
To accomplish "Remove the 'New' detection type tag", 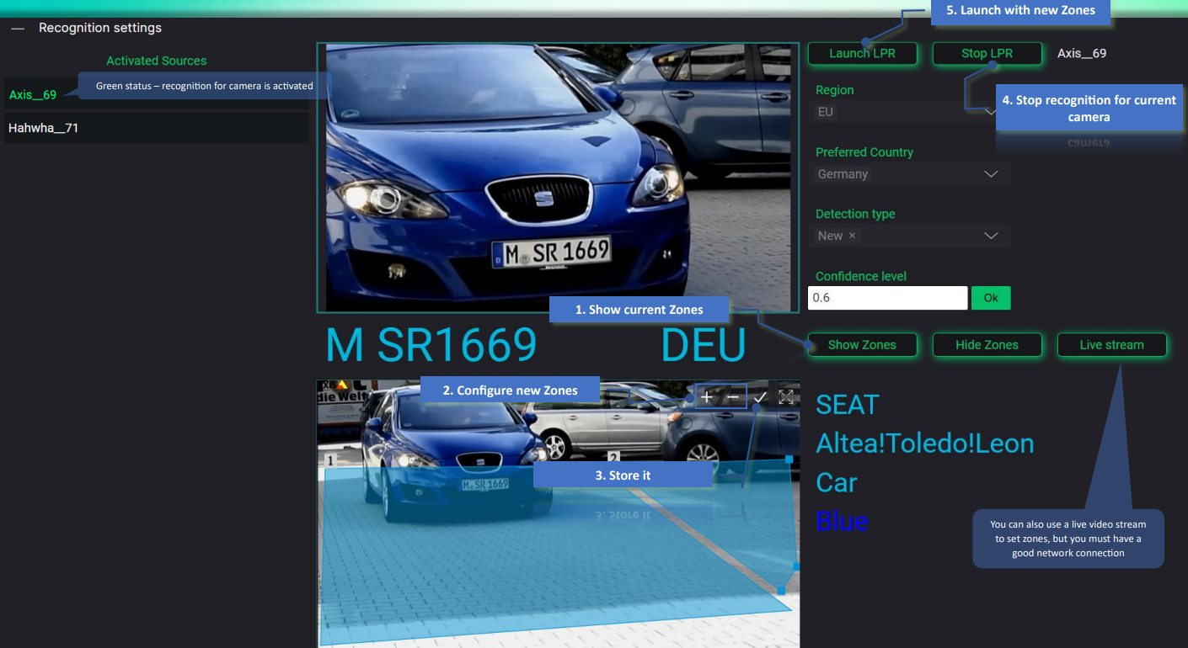I will pos(852,236).
